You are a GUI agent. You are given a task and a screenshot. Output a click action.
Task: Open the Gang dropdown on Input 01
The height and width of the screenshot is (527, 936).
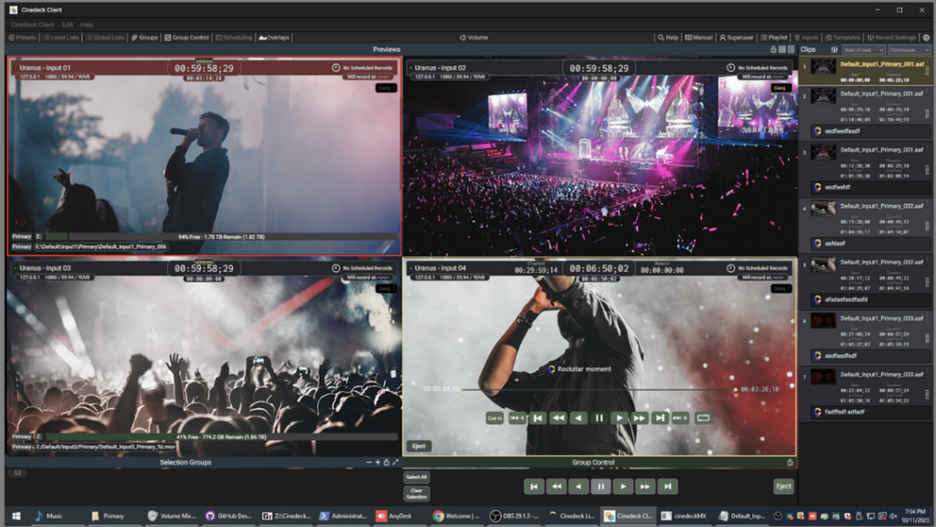386,87
